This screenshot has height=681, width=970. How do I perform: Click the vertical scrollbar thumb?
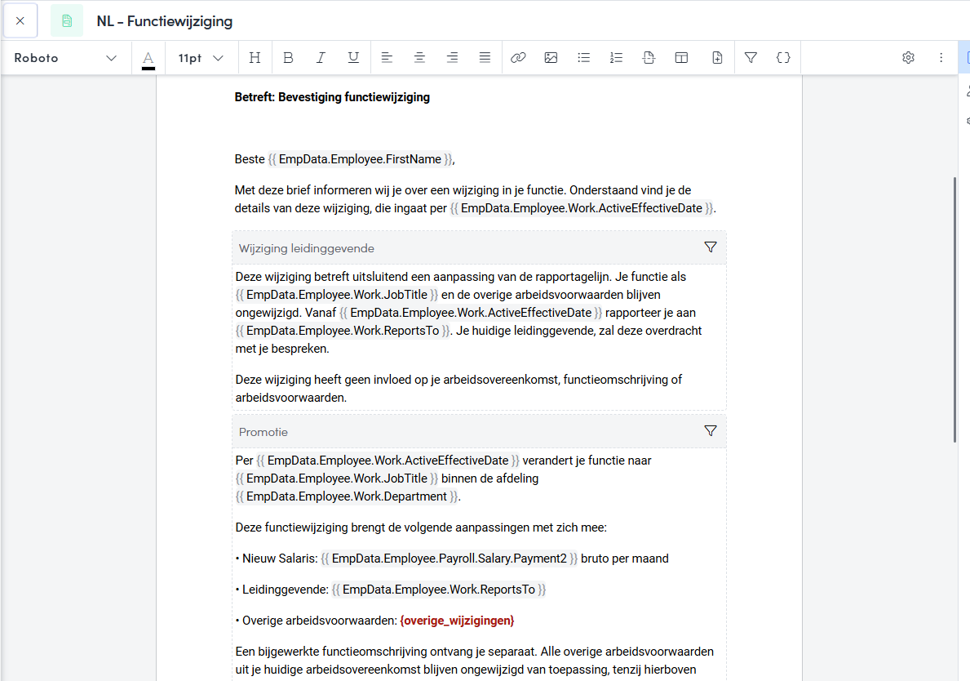pyautogui.click(x=955, y=309)
